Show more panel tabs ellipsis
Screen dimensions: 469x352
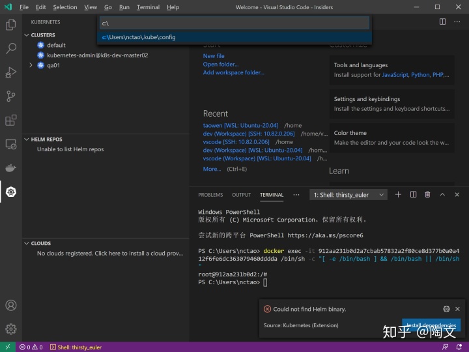point(296,195)
